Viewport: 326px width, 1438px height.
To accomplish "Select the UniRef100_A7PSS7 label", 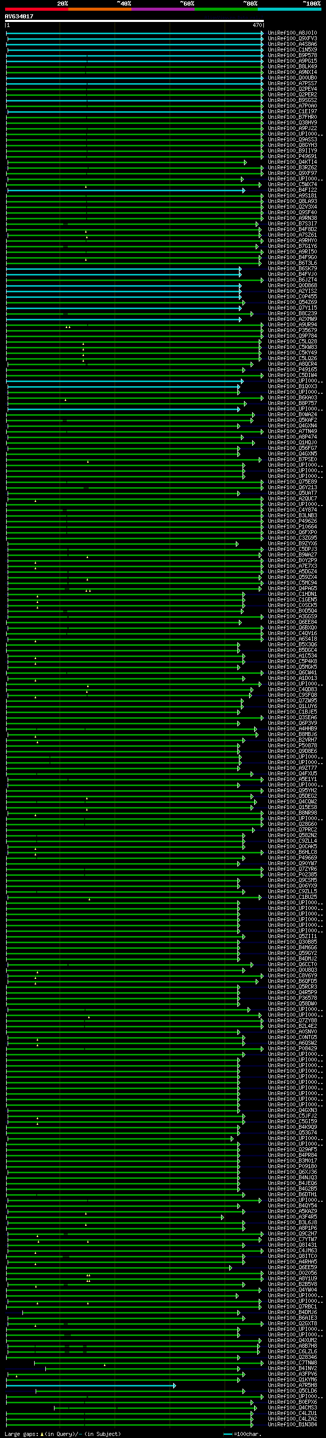I will (292, 83).
